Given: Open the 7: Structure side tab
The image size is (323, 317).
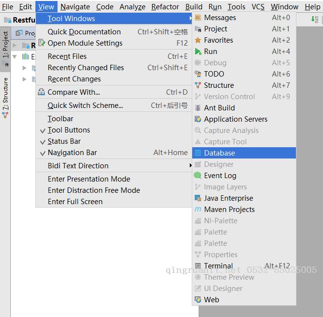Looking at the screenshot, I should [5, 98].
